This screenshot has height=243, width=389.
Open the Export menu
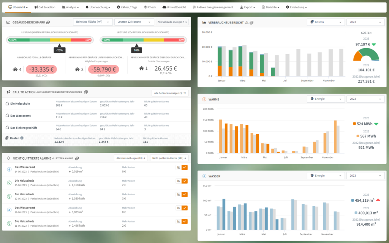pyautogui.click(x=247, y=7)
